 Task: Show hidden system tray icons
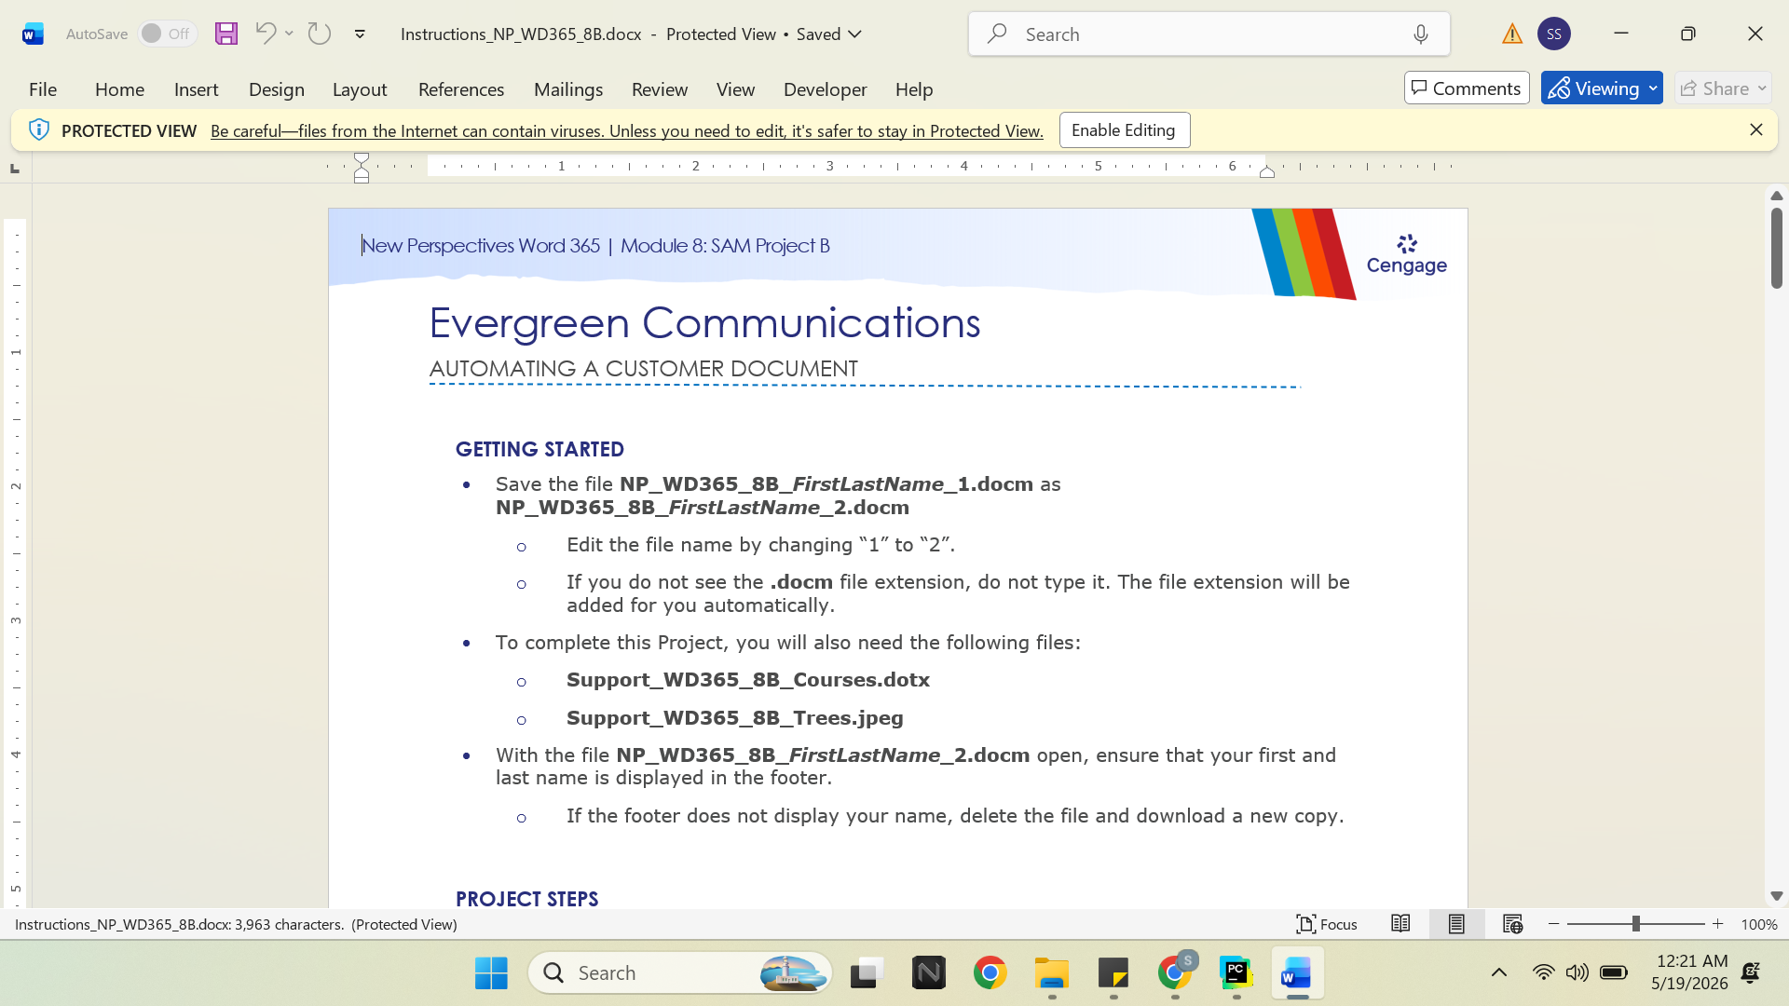(x=1499, y=973)
